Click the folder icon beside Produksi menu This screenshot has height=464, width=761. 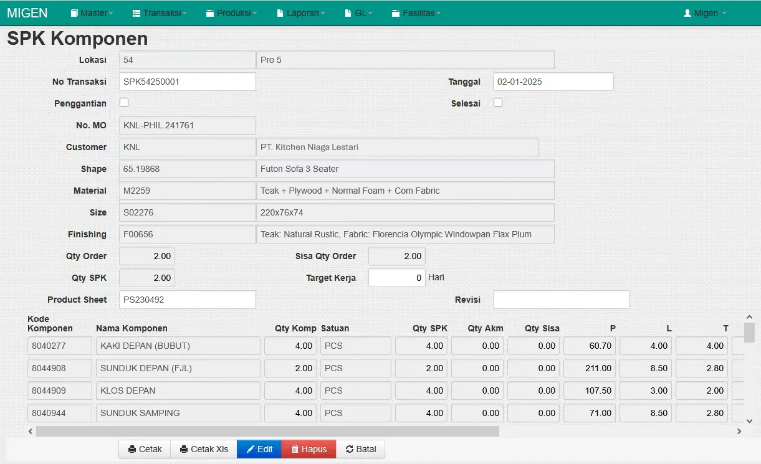click(210, 13)
